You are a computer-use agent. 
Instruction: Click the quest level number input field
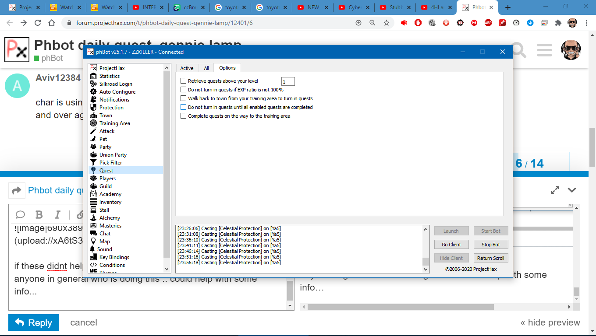288,82
